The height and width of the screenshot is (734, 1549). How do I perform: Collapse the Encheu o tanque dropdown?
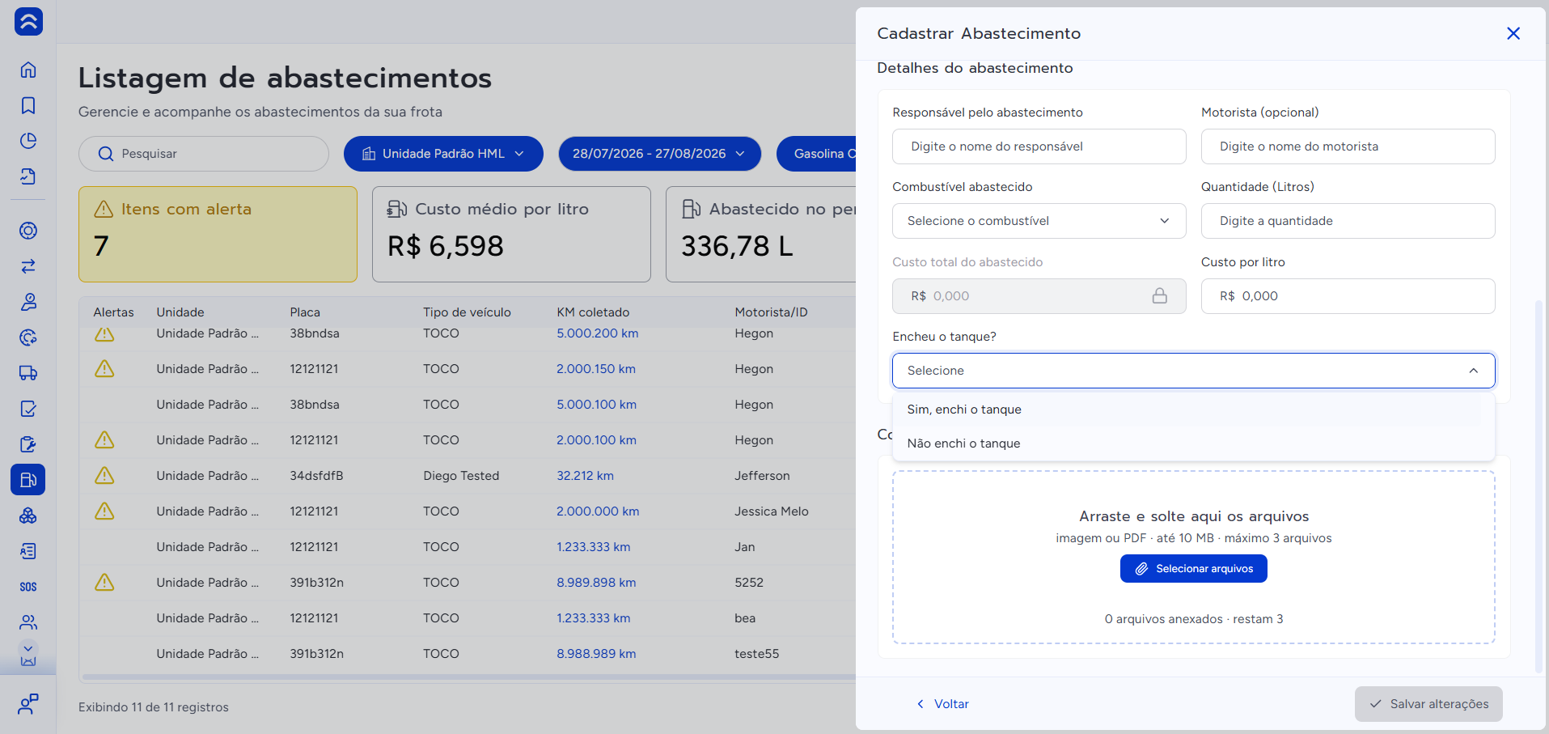(1193, 371)
